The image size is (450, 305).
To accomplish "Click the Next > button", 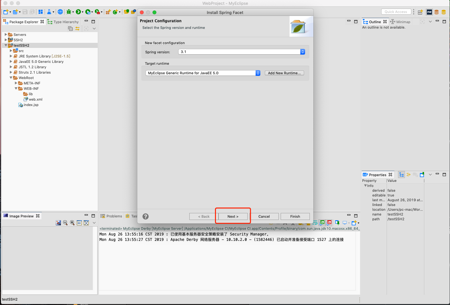I will pyautogui.click(x=233, y=216).
